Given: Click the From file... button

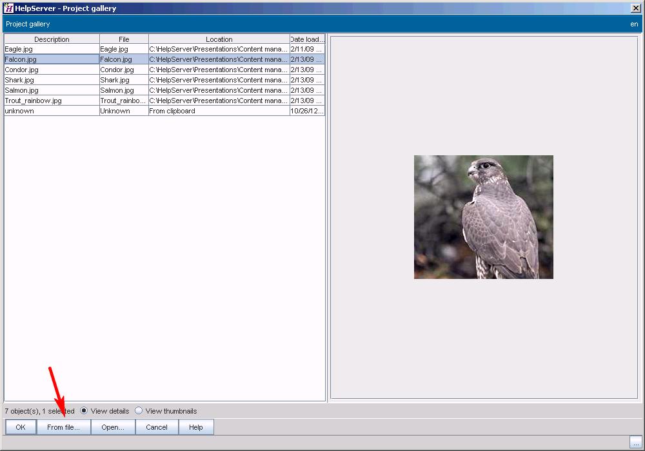Looking at the screenshot, I should pos(63,427).
